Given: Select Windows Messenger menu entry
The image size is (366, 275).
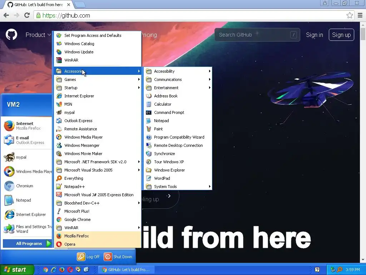Looking at the screenshot, I should 98,145.
